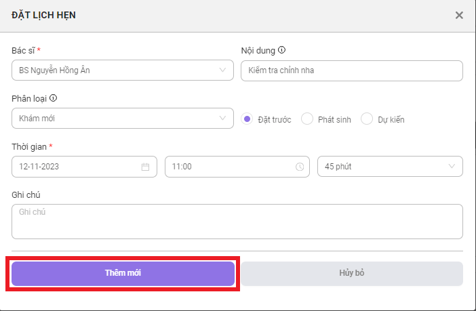
Task: Open the 45 phút duration dropdown
Action: coord(390,166)
